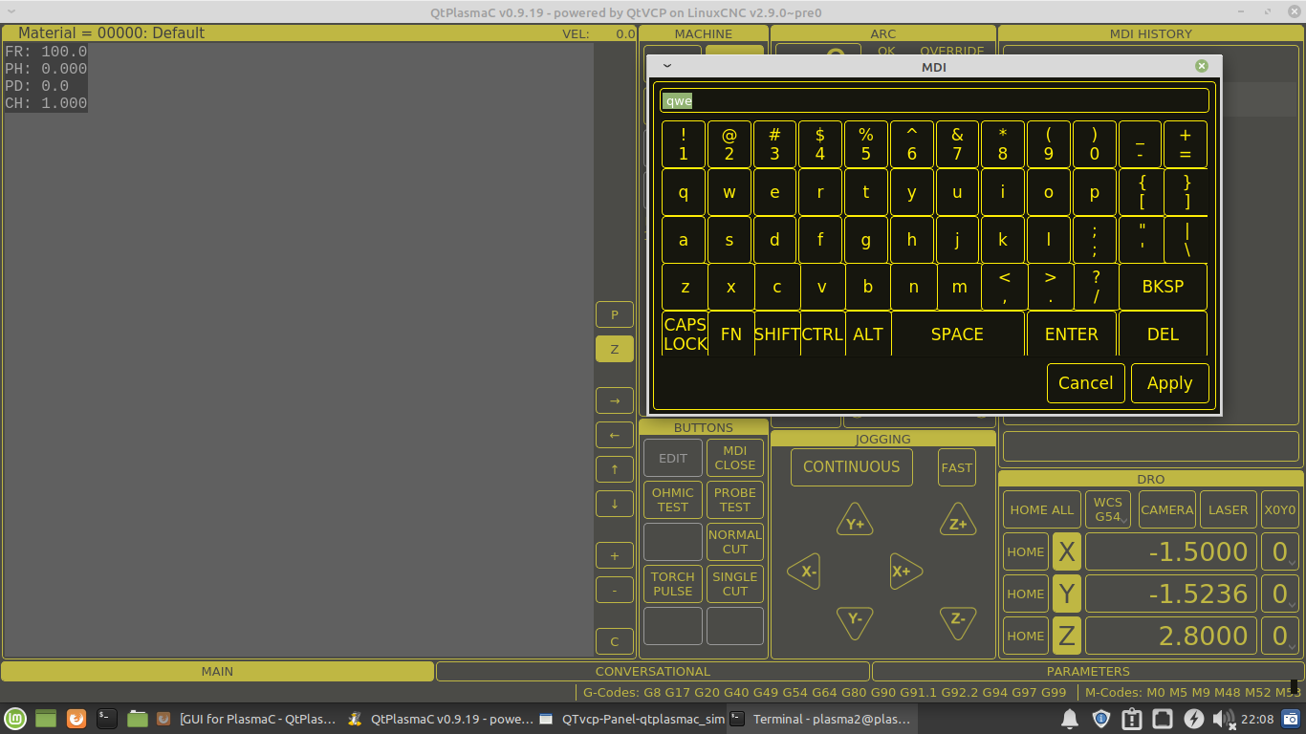Image resolution: width=1306 pixels, height=734 pixels.
Task: Click OHMIC TEST button
Action: coord(673,500)
